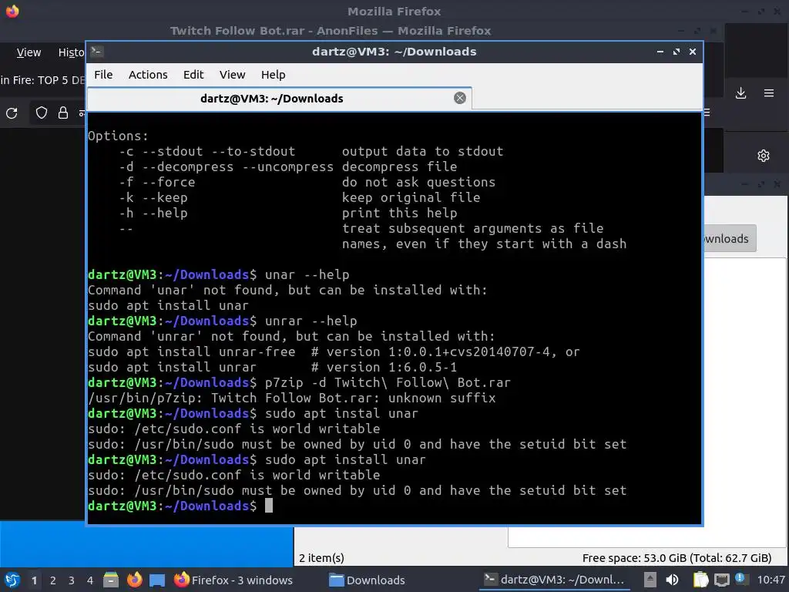Click the terminal command prompt cursor
This screenshot has height=592, width=789.
tap(269, 506)
